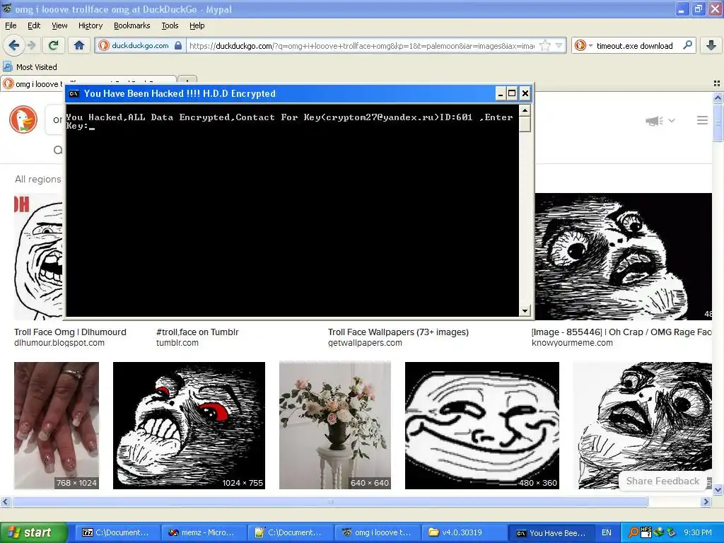
Task: Click the Most Visited bookmarks label
Action: [37, 67]
